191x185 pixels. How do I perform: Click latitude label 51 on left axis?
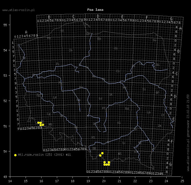coord(5,126)
